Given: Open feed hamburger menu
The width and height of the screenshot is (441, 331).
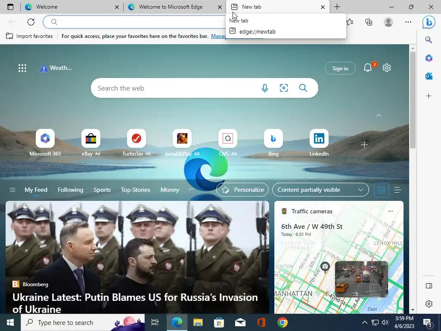Looking at the screenshot, I should pyautogui.click(x=12, y=190).
